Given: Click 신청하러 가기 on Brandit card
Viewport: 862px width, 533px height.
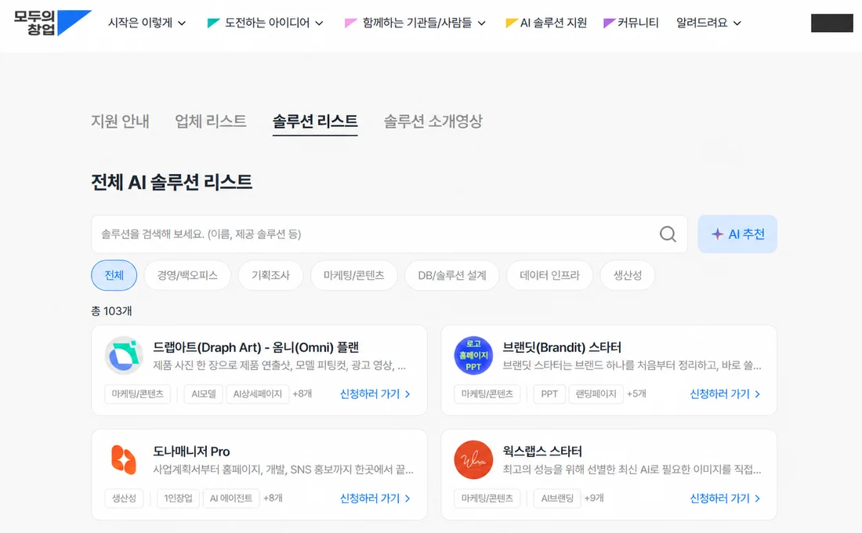Looking at the screenshot, I should pos(725,393).
